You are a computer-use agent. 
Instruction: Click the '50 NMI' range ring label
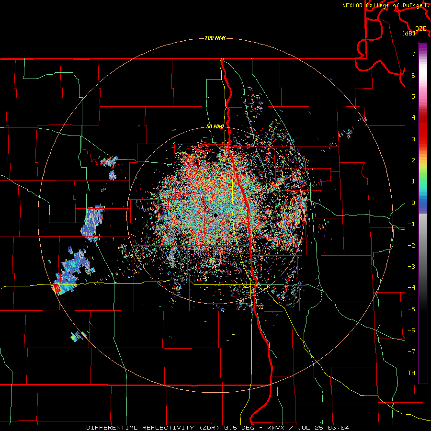215,126
